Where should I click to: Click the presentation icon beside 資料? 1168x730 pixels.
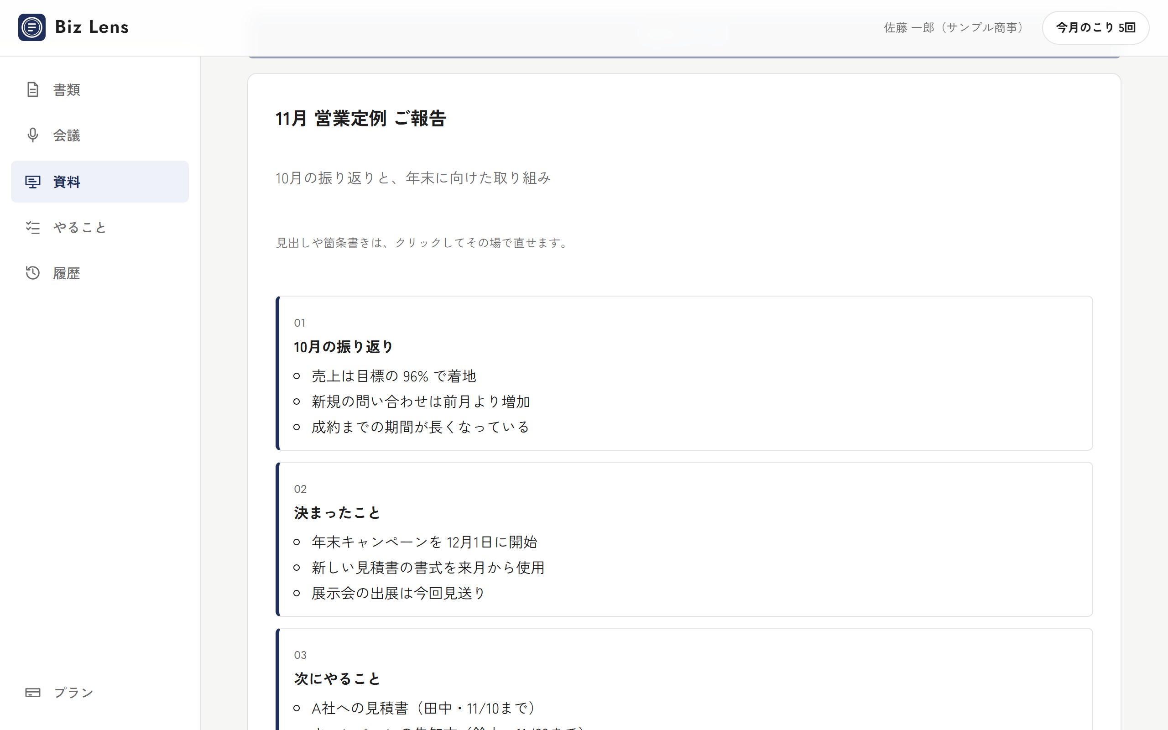(32, 182)
